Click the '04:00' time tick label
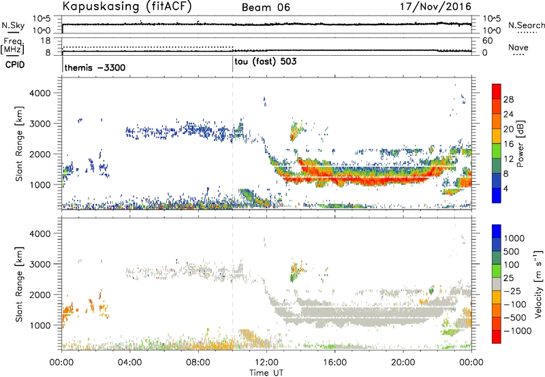The width and height of the screenshot is (545, 377). click(x=129, y=363)
